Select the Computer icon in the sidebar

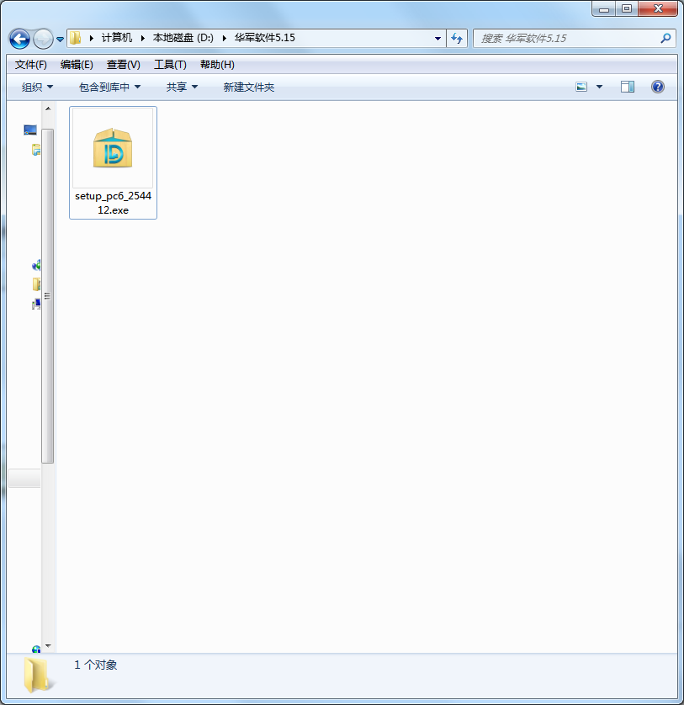[35, 304]
